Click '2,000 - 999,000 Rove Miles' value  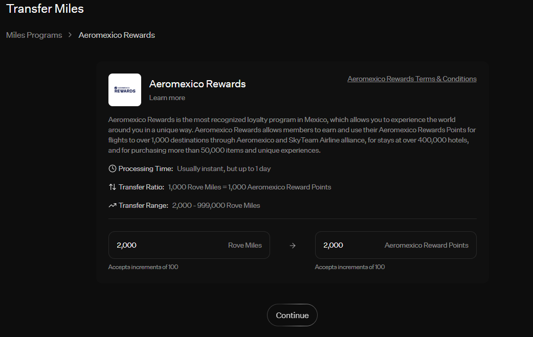click(216, 205)
